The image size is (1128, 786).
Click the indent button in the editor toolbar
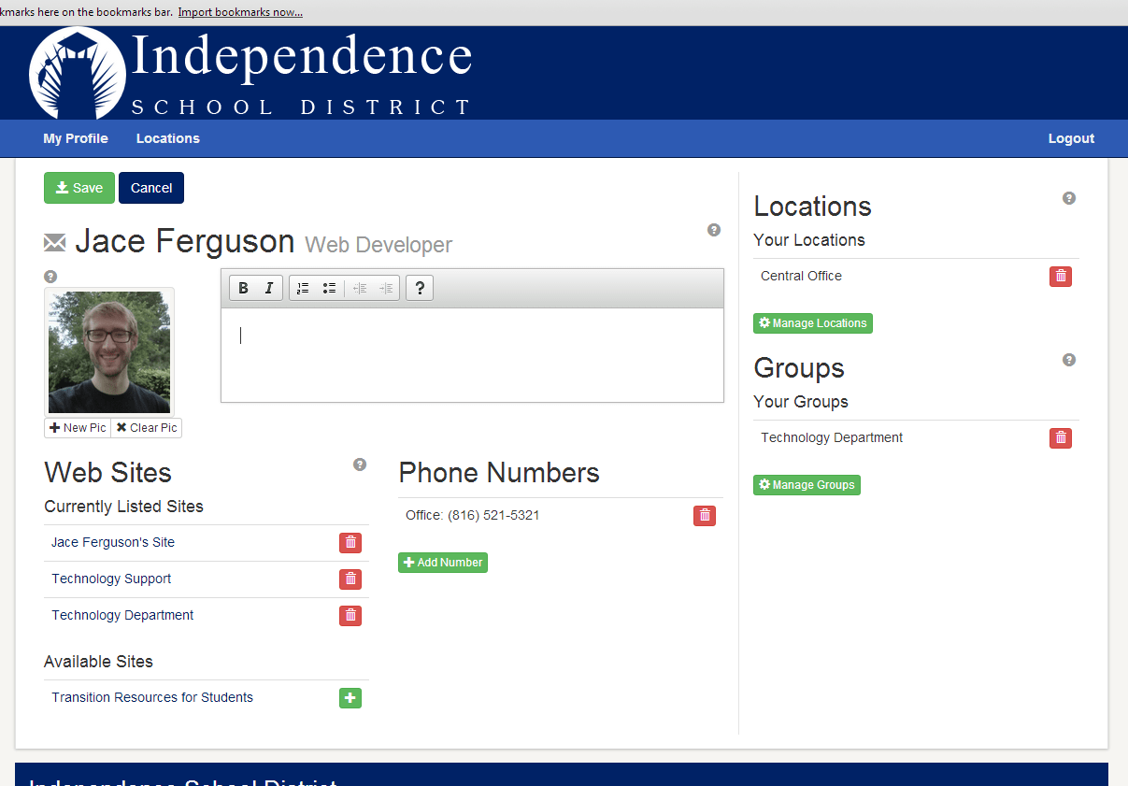(386, 288)
